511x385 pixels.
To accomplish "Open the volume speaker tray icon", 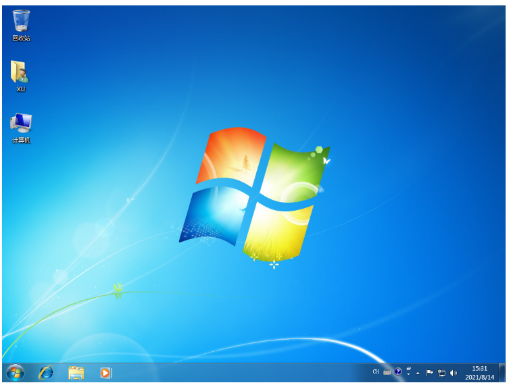I will pyautogui.click(x=453, y=372).
